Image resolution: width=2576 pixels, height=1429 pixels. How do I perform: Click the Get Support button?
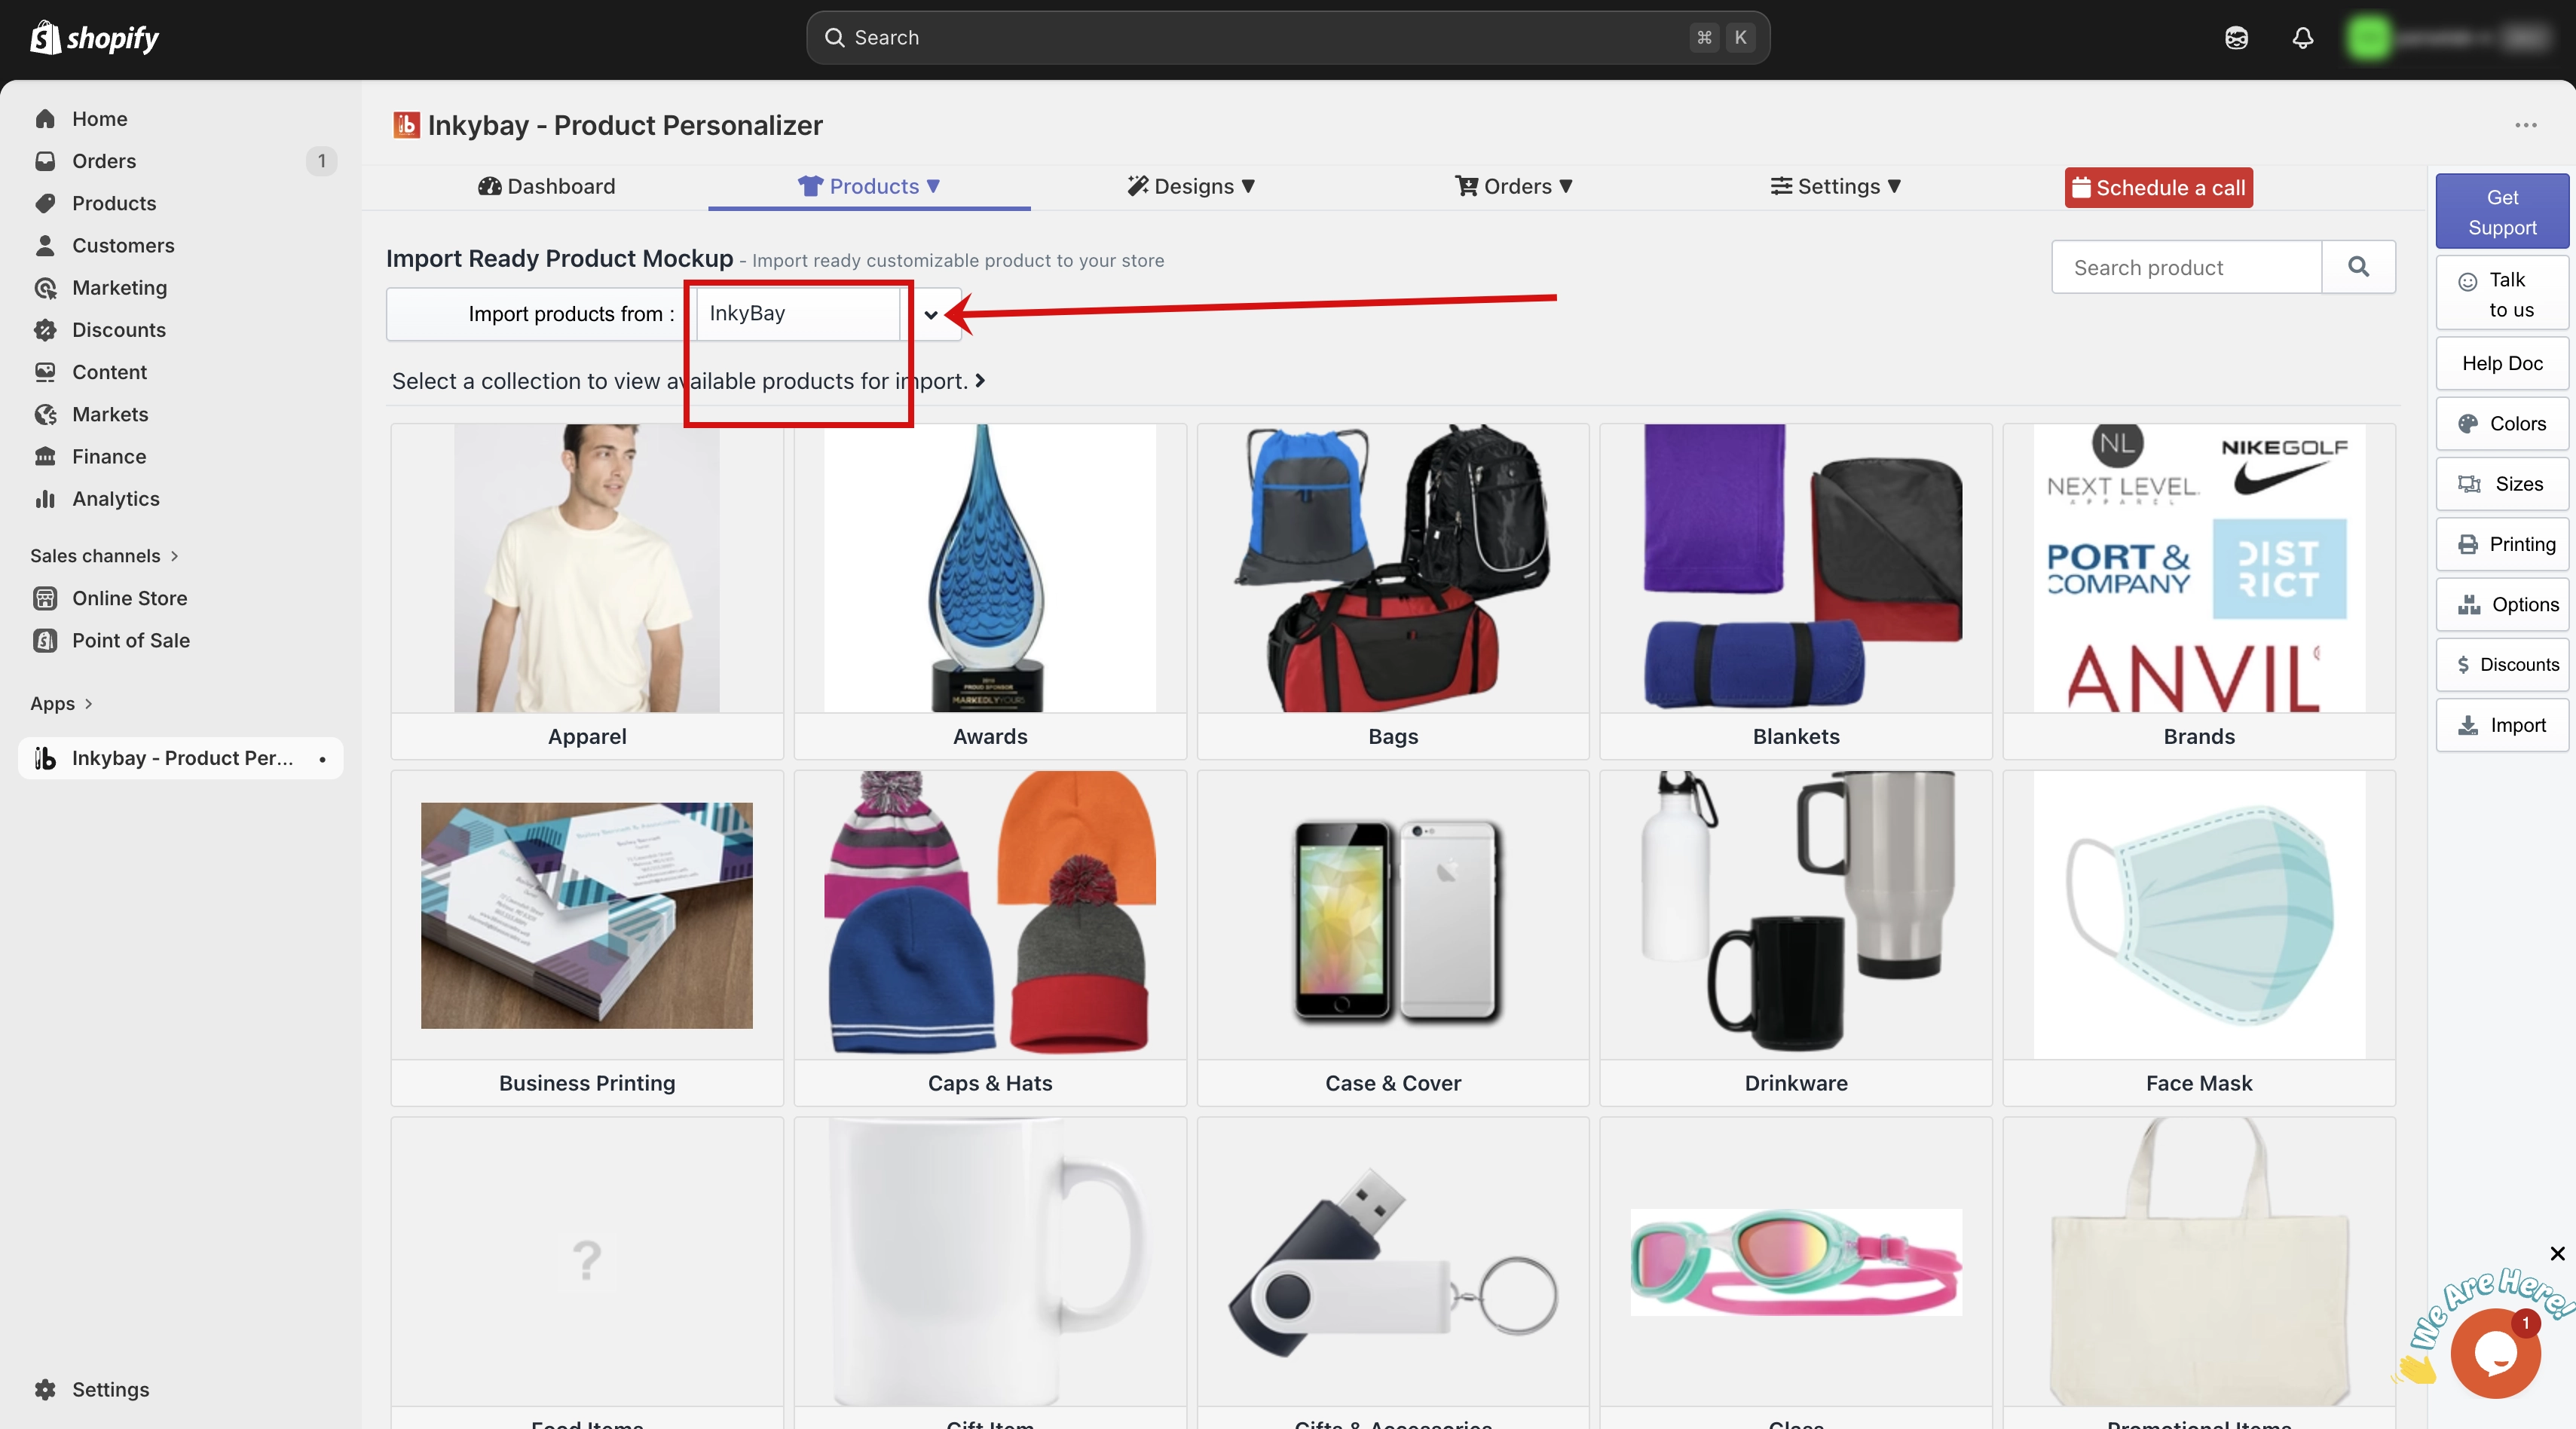2502,212
